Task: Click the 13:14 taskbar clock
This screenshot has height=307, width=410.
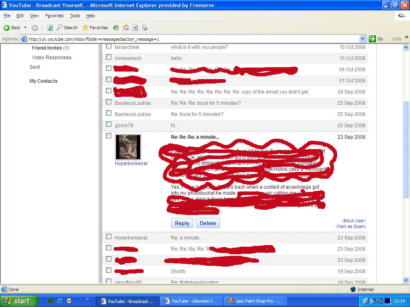Action: tap(399, 301)
